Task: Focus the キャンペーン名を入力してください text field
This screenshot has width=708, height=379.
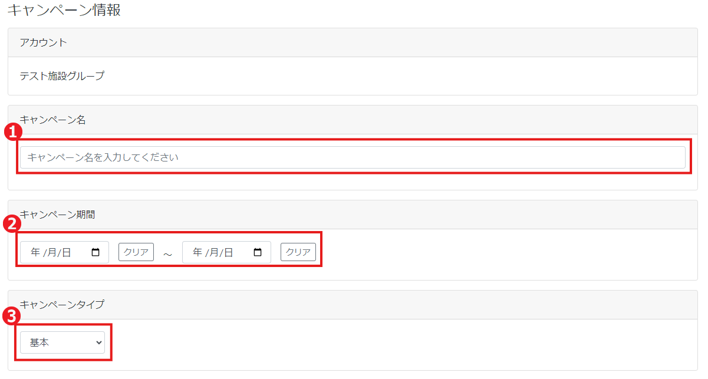Action: (x=353, y=157)
